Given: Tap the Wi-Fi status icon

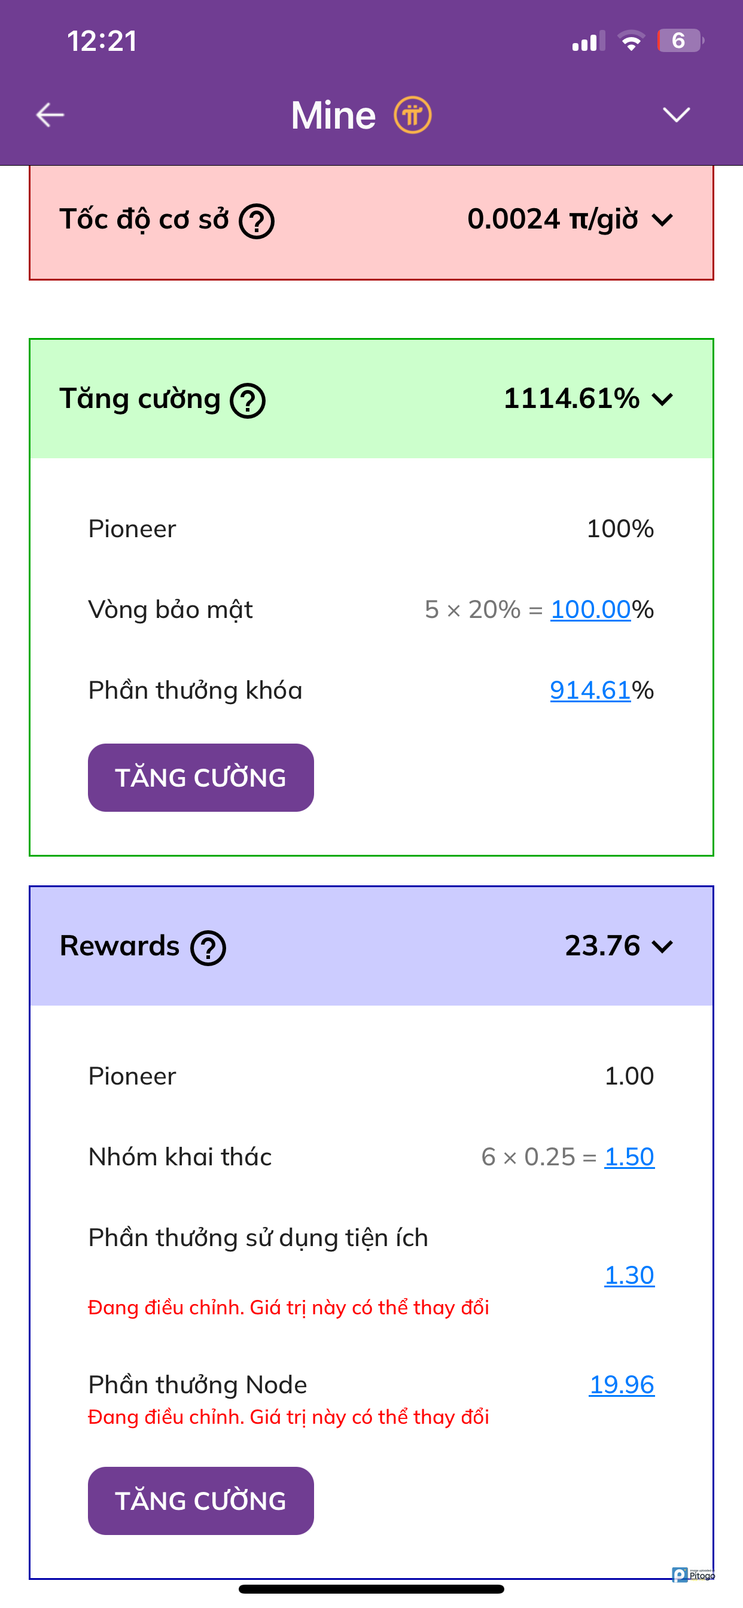Looking at the screenshot, I should pyautogui.click(x=631, y=41).
